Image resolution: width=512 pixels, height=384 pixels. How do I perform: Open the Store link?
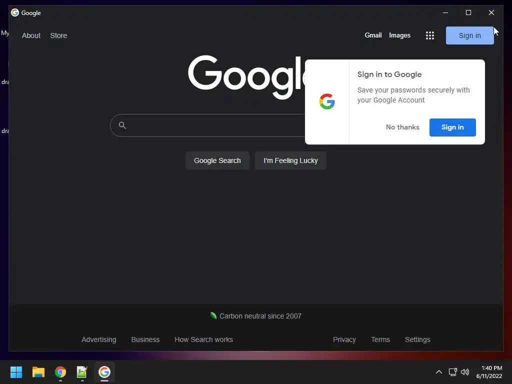[x=58, y=35]
